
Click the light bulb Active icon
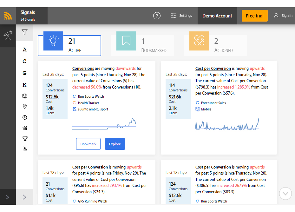[x=53, y=41]
